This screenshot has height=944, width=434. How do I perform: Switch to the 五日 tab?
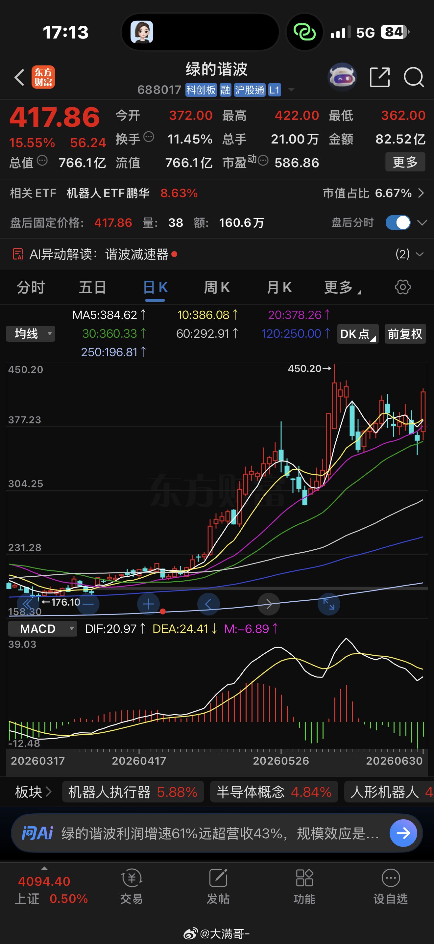pyautogui.click(x=93, y=287)
